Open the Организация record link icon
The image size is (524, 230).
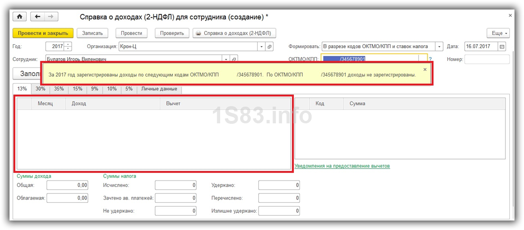click(x=270, y=47)
